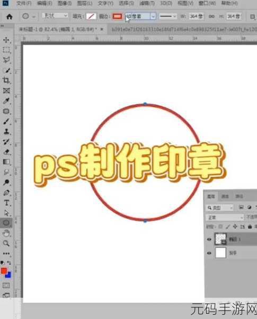Image resolution: width=257 pixels, height=319 pixels.
Task: Toggle Quick Mask mode icon
Action: pos(6,285)
